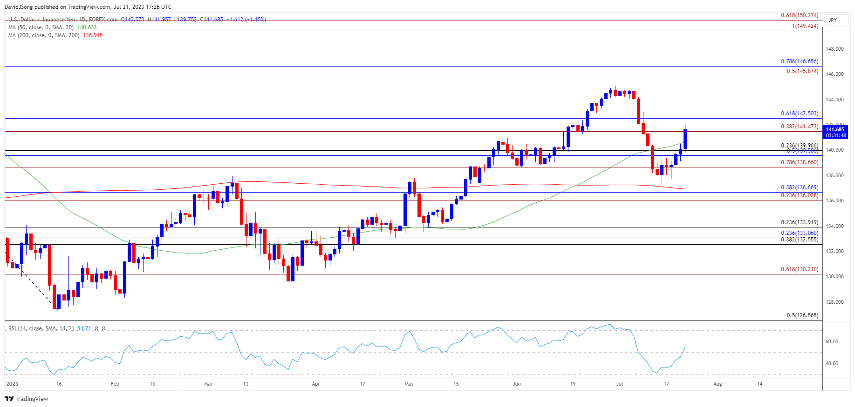
Task: Click the RSI value 54.71
Action: coord(84,328)
